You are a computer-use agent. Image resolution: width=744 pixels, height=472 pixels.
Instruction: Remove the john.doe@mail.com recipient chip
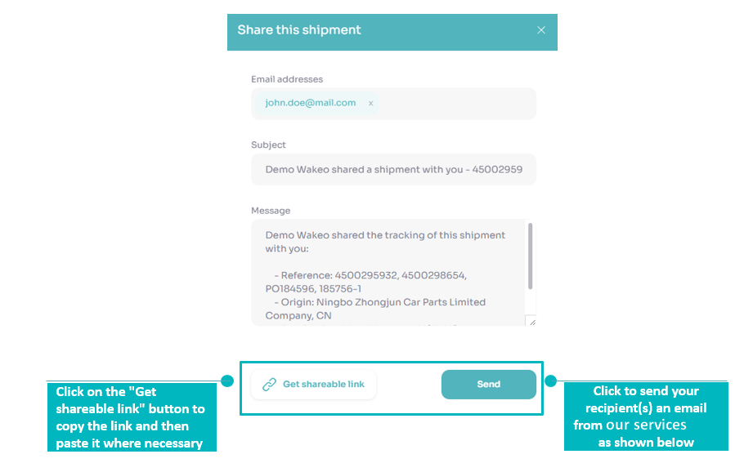pos(370,104)
